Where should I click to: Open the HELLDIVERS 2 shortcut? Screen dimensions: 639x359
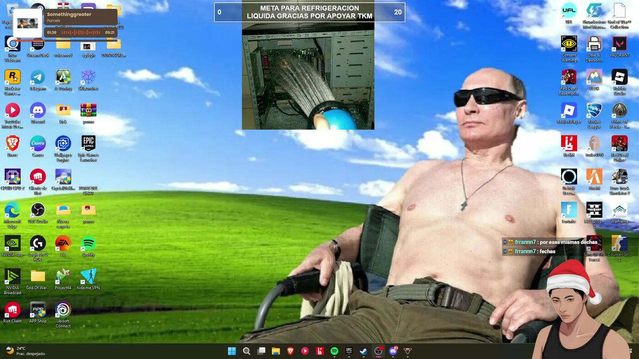click(594, 216)
